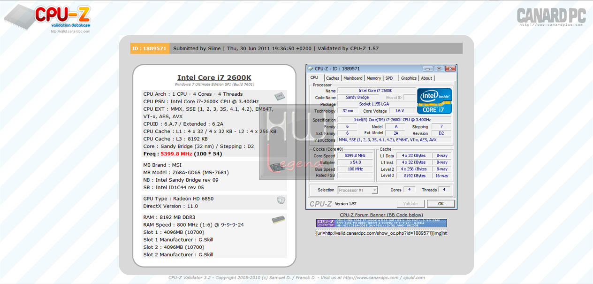Click the 'DirectX Version : 11.0' line
This screenshot has width=593, height=284.
pyautogui.click(x=170, y=207)
